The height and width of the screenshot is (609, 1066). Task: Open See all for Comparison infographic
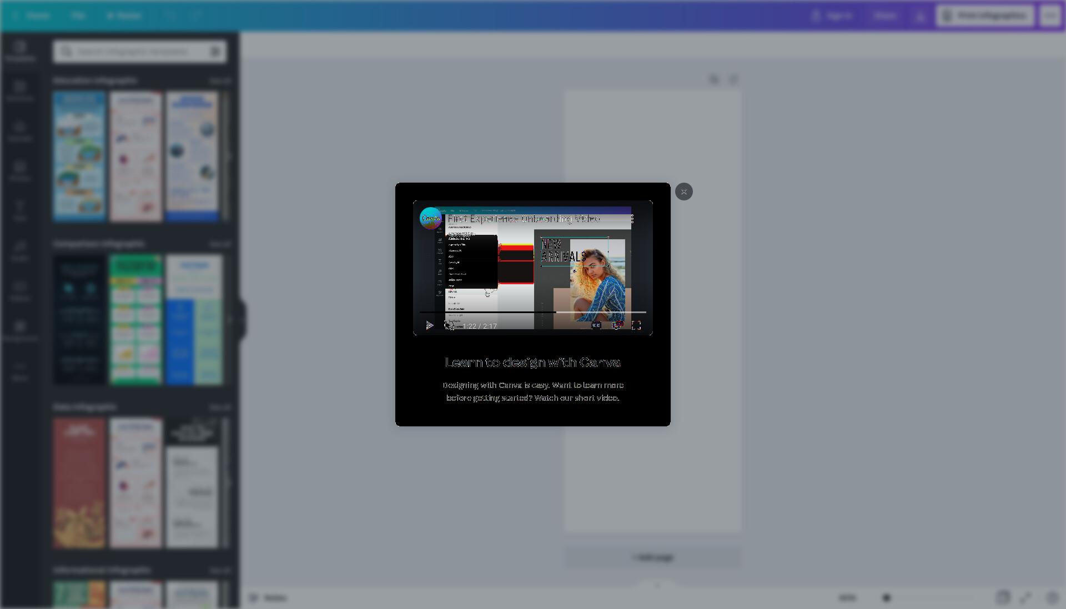220,244
